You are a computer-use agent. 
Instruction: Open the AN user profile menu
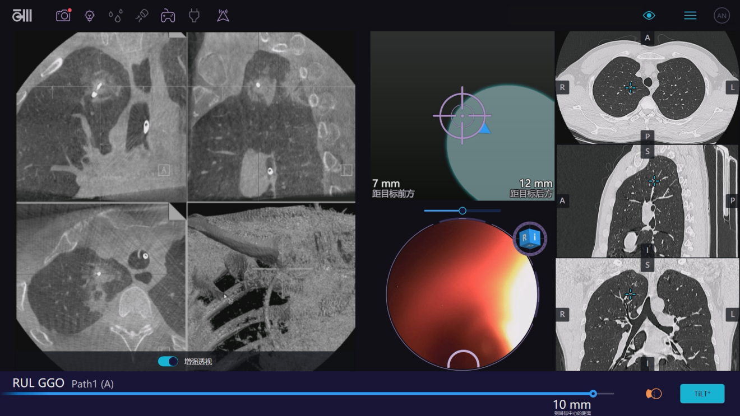721,16
